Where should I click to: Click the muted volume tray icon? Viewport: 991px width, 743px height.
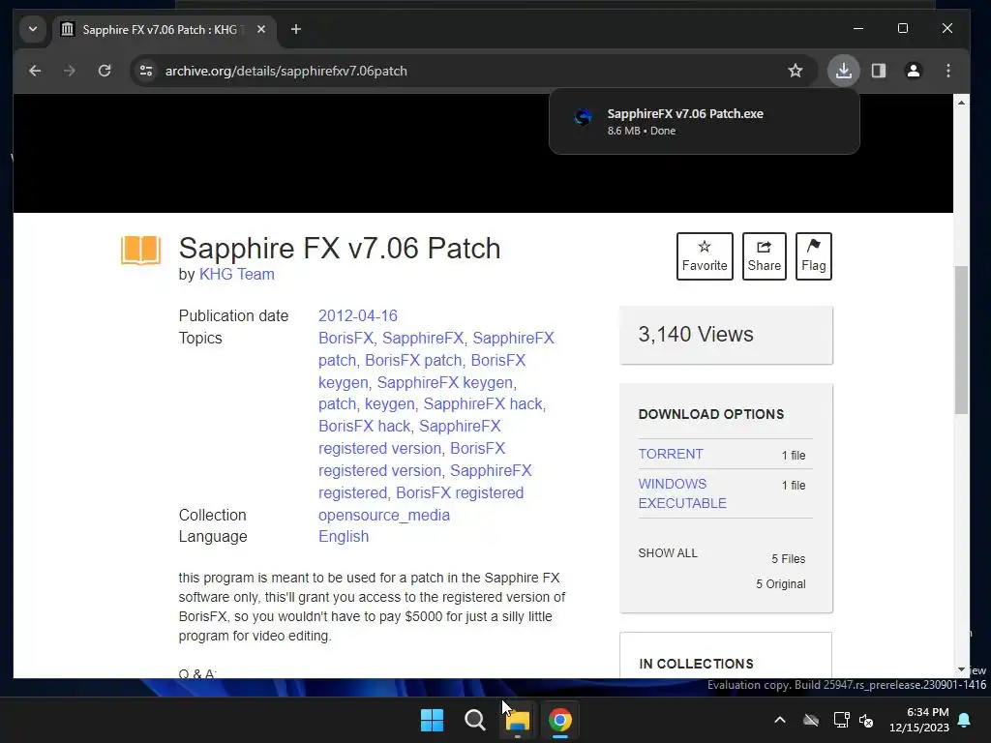click(x=866, y=720)
